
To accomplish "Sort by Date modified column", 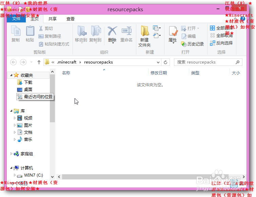I will pyautogui.click(x=159, y=73).
